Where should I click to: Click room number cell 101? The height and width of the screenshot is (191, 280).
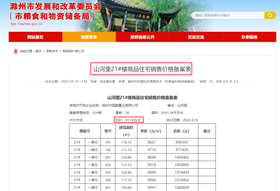108,142
